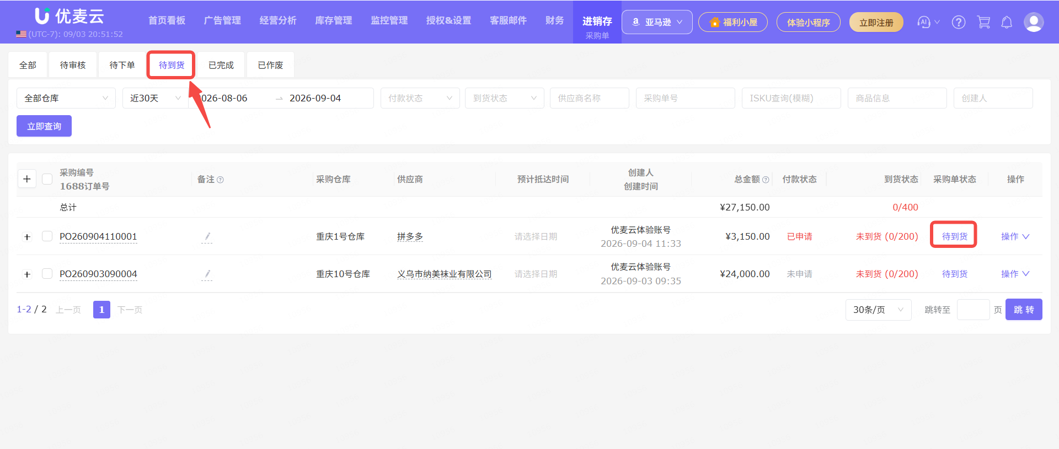Click the 立即查询 button
1059x449 pixels.
pos(44,126)
